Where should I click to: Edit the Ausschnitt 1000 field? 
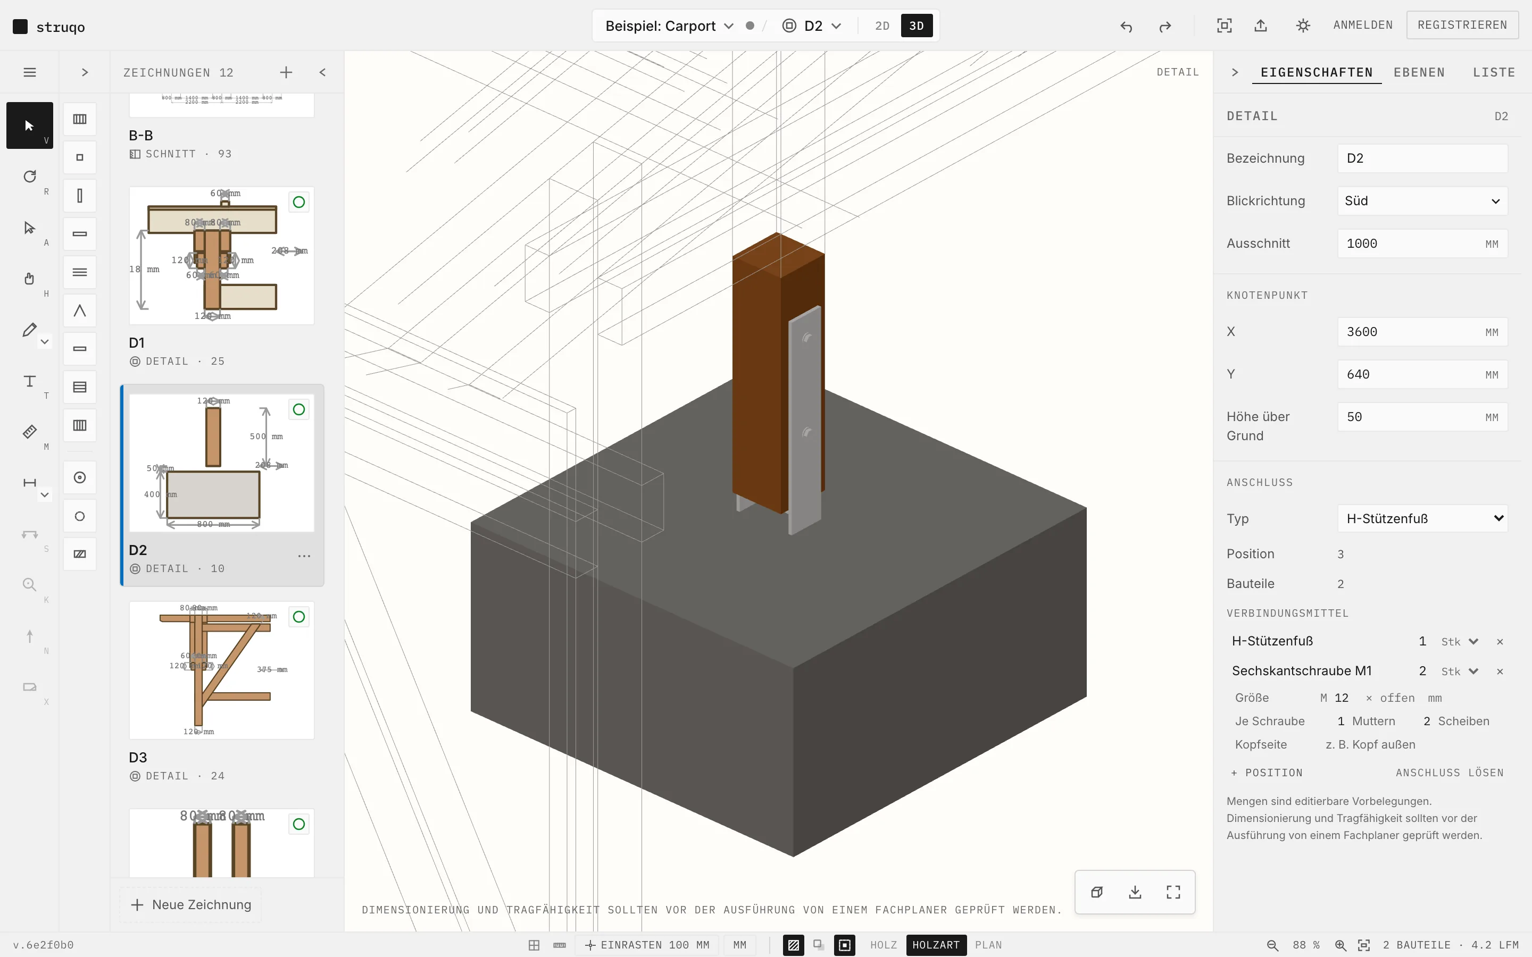1422,244
